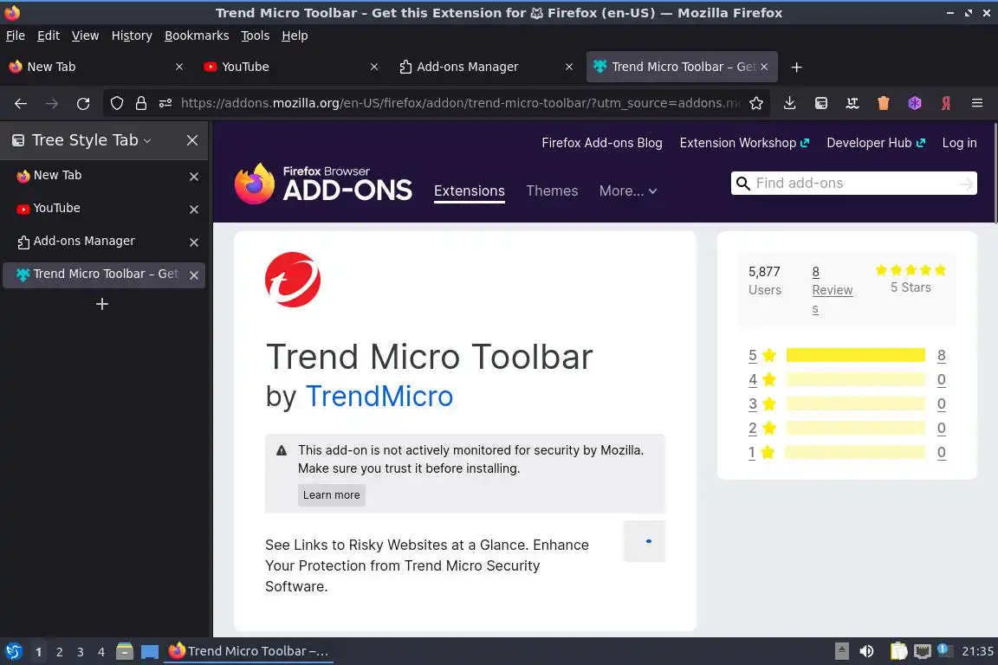The height and width of the screenshot is (665, 998).
Task: Click the Log in link
Action: (x=959, y=143)
